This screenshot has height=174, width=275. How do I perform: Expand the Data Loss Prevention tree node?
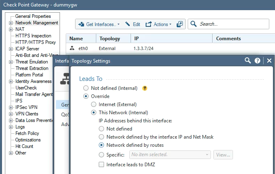(11, 120)
